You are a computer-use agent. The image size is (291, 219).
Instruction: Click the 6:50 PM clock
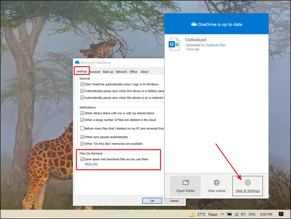pyautogui.click(x=266, y=214)
